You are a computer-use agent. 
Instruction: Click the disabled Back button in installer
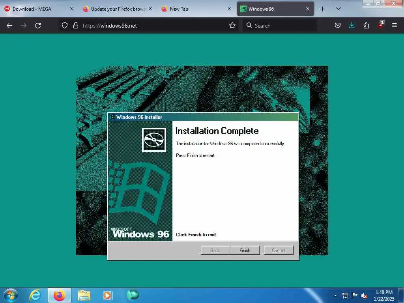coord(215,250)
